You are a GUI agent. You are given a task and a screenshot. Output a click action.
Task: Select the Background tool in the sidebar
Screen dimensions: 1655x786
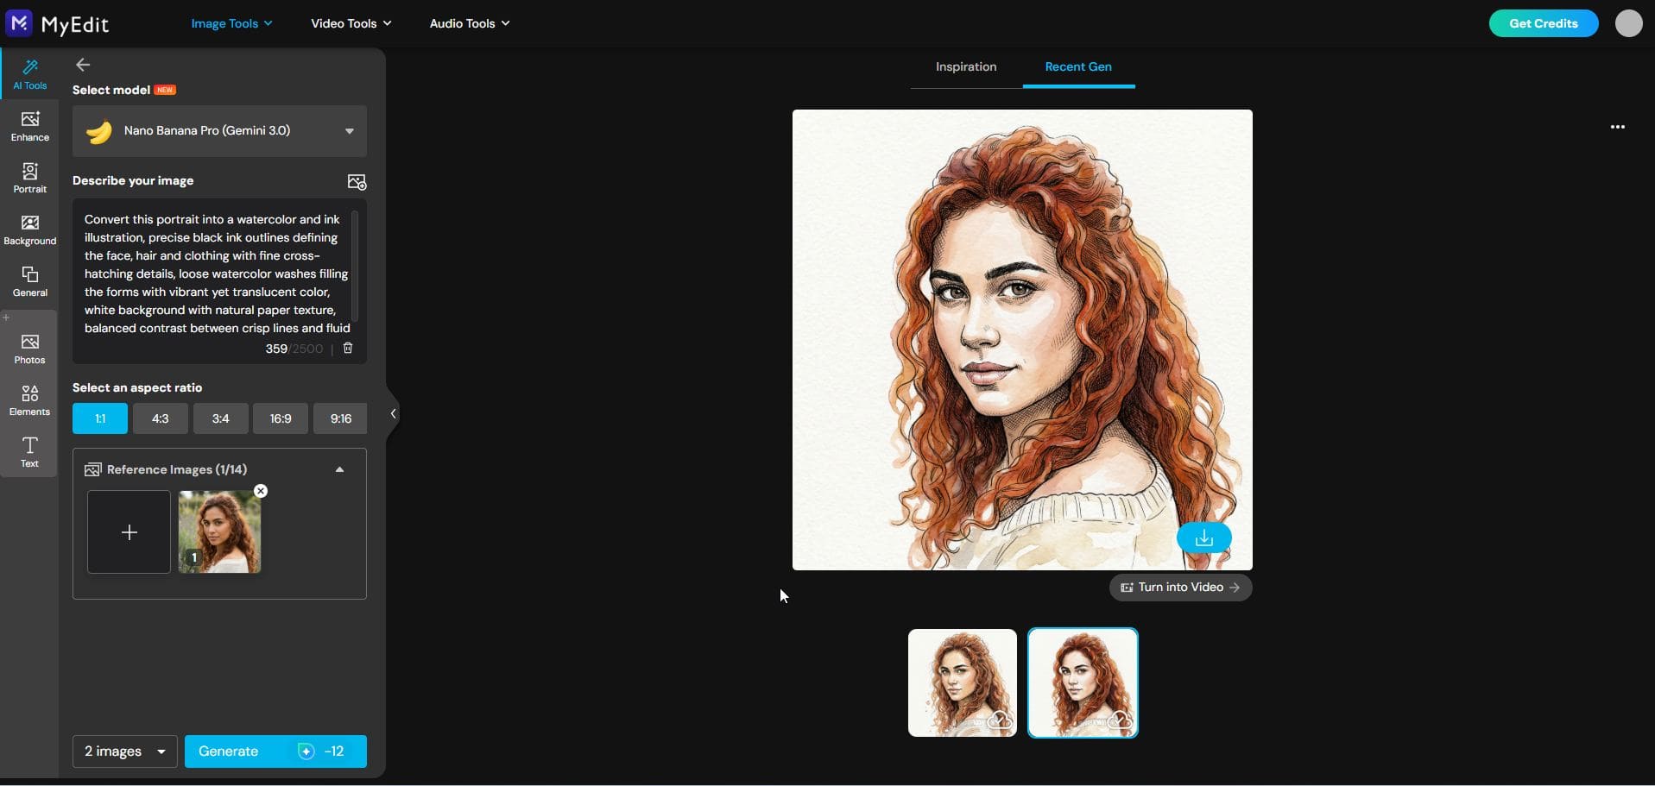click(x=29, y=228)
